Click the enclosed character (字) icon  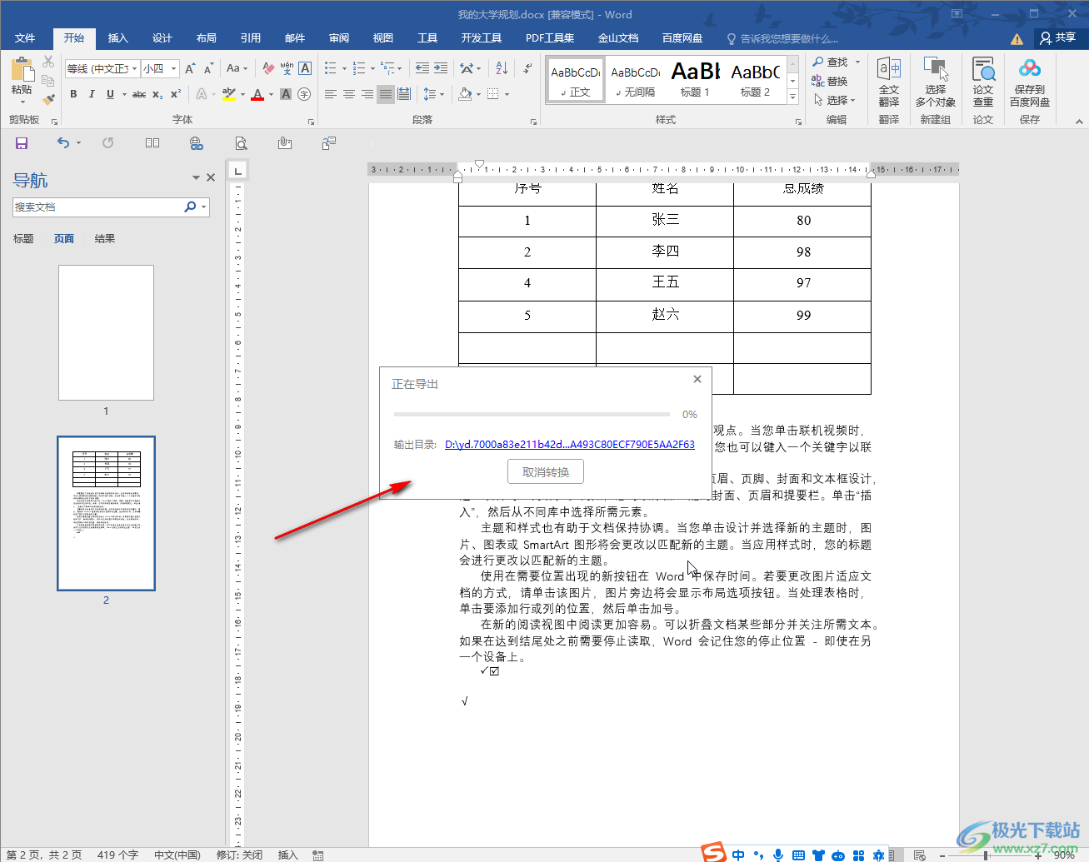tap(304, 94)
